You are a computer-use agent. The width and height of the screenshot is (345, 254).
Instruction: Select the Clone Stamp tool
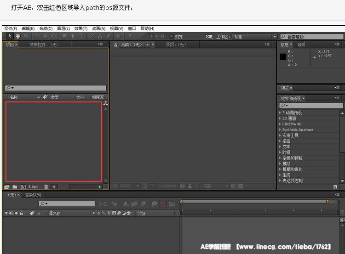pos(100,36)
